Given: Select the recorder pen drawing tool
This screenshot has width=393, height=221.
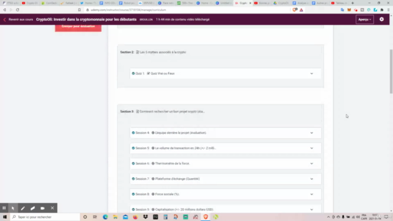Looking at the screenshot, I should tap(23, 208).
